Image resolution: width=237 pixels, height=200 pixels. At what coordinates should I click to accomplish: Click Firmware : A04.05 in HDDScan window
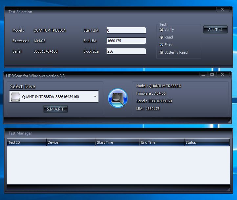pyautogui.click(x=151, y=93)
